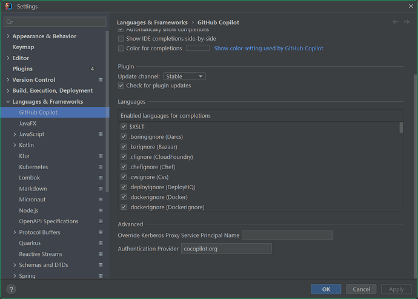Uncheck .cvsignore (Cvs) language
The image size is (418, 299).
124,177
